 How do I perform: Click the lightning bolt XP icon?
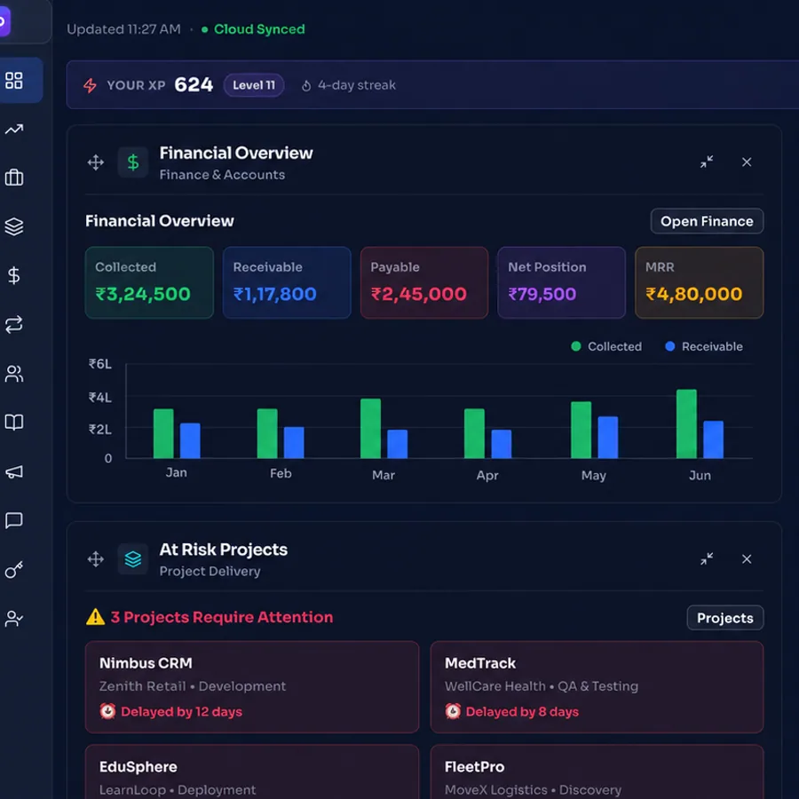coord(91,85)
